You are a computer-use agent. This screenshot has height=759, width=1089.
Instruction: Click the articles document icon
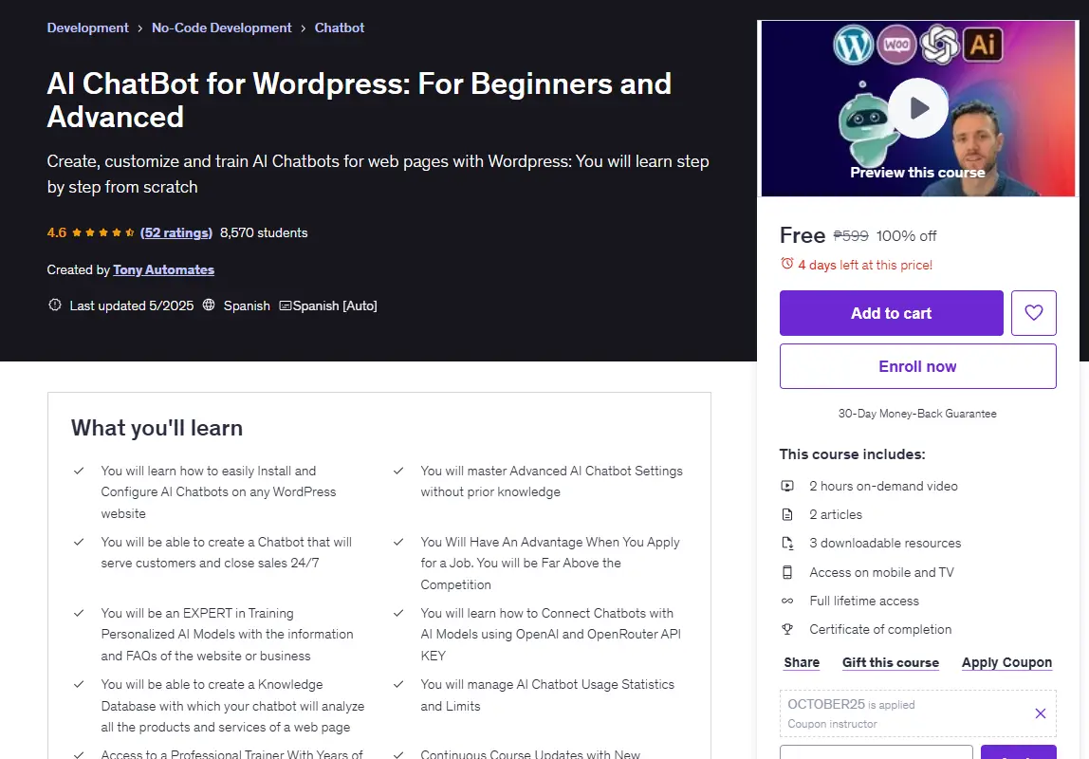point(787,514)
